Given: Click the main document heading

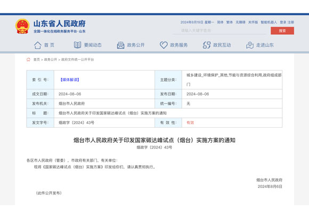Looking at the screenshot, I should pyautogui.click(x=154, y=140).
